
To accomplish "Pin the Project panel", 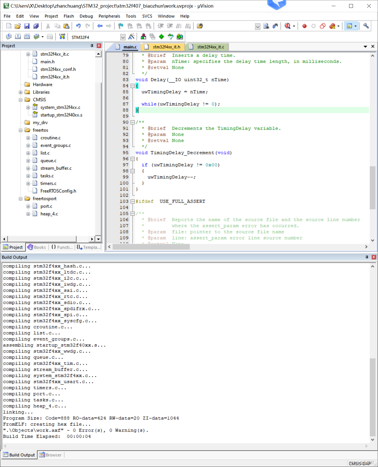I will click(x=92, y=46).
